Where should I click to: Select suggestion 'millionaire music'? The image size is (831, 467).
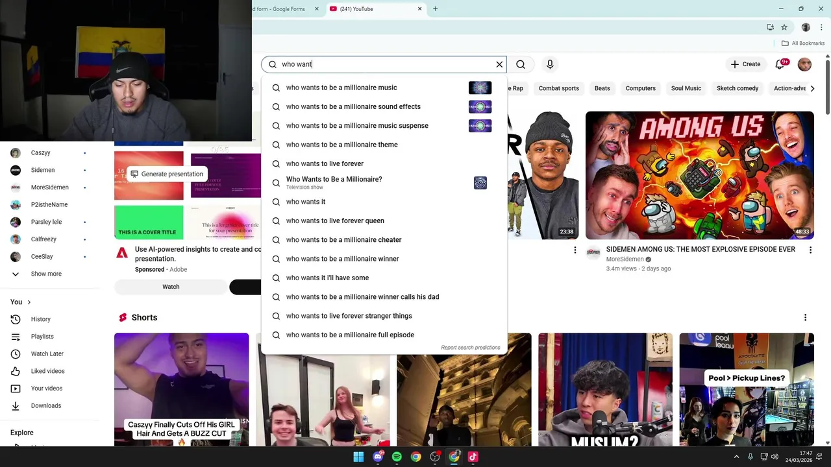point(383,88)
